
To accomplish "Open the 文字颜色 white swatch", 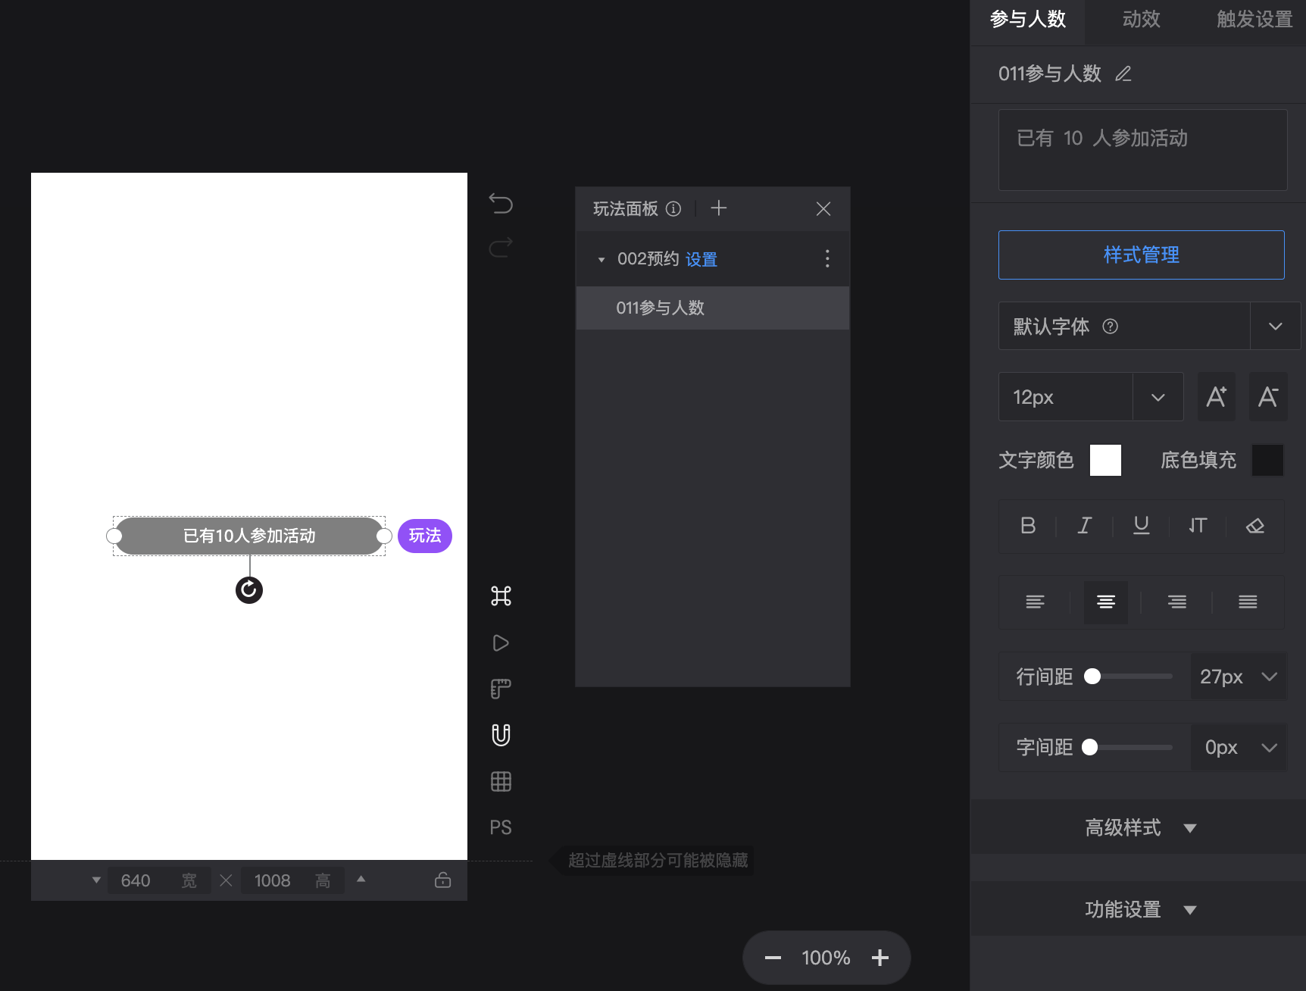I will point(1105,460).
